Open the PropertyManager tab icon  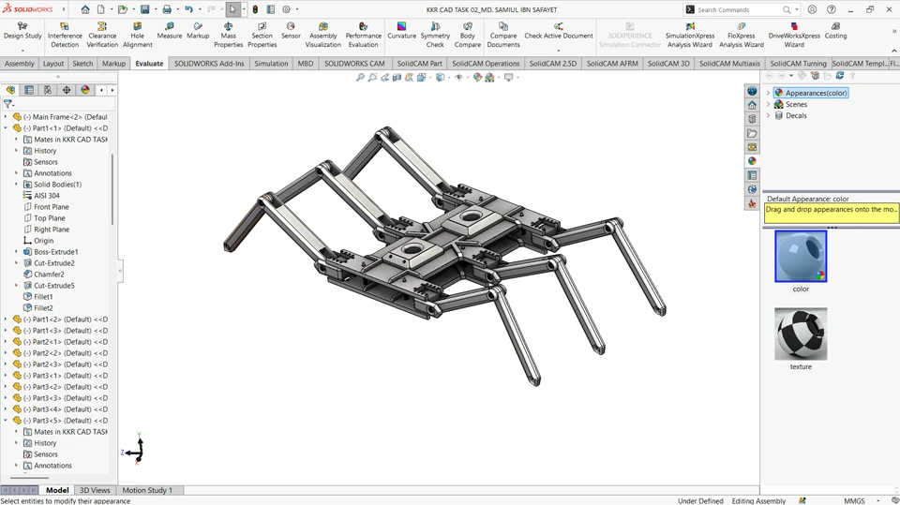29,90
